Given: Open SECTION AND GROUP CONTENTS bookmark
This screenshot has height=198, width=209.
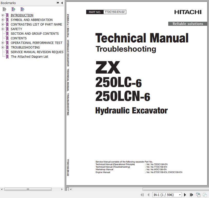Looking at the screenshot, I should pos(35,34).
